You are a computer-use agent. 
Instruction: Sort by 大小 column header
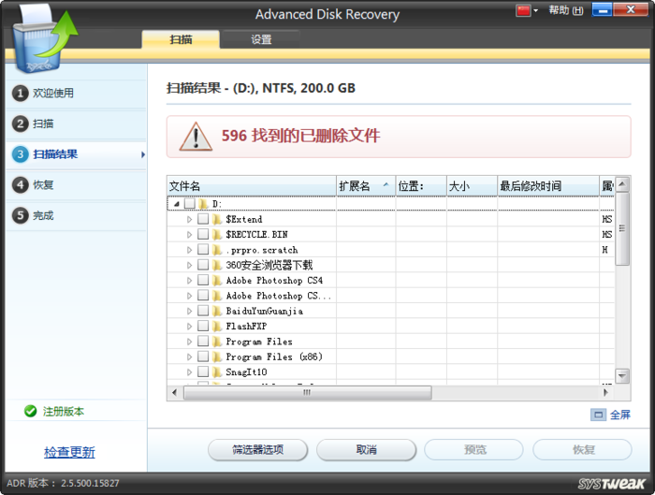coord(472,186)
